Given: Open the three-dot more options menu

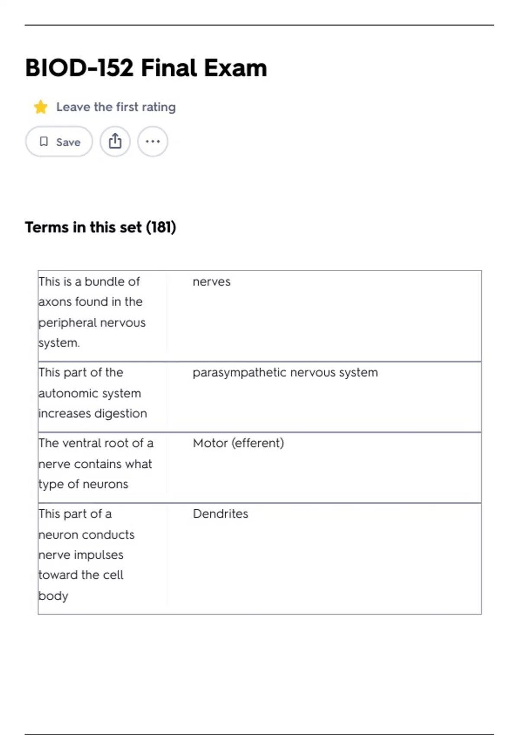Looking at the screenshot, I should tap(153, 141).
